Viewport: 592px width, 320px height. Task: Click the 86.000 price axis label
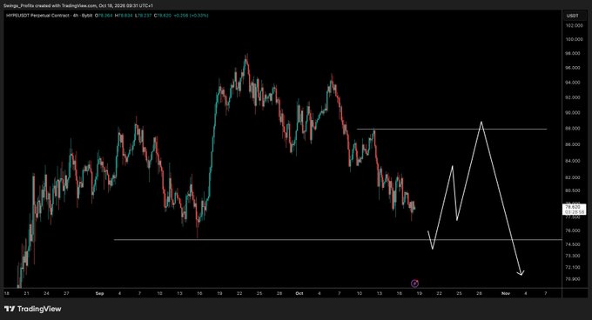coord(573,144)
